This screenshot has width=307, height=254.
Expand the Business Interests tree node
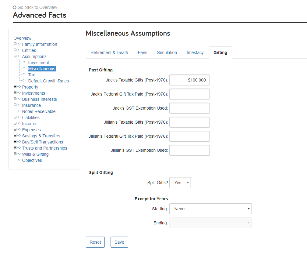15,99
